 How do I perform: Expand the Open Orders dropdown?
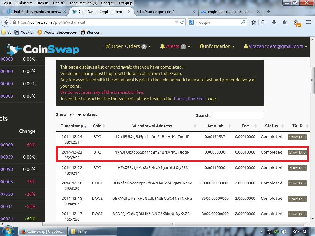pyautogui.click(x=128, y=46)
